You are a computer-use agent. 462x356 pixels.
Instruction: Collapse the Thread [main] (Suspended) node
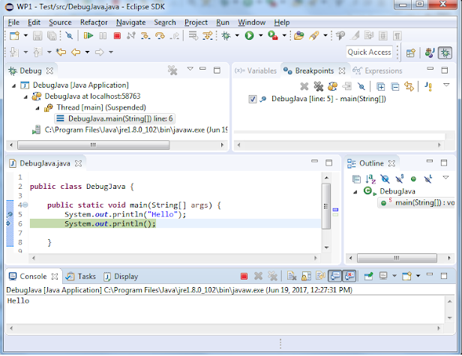click(x=37, y=108)
